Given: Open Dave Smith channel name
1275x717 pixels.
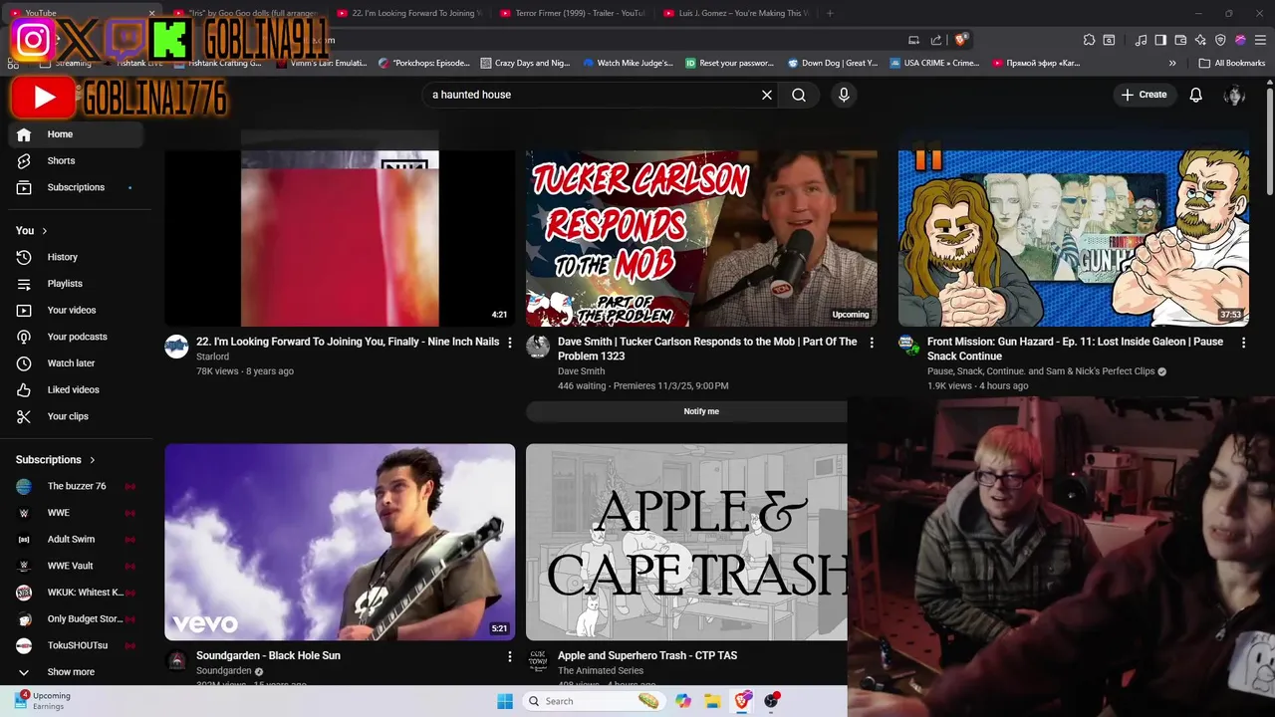Looking at the screenshot, I should coord(581,371).
